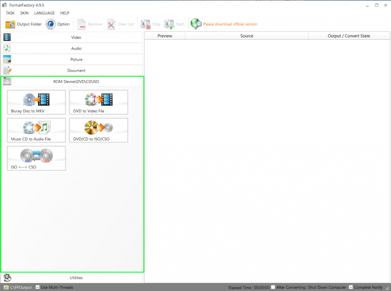Open the HELP menu
Viewport: 391px width, 291px height.
[x=65, y=13]
